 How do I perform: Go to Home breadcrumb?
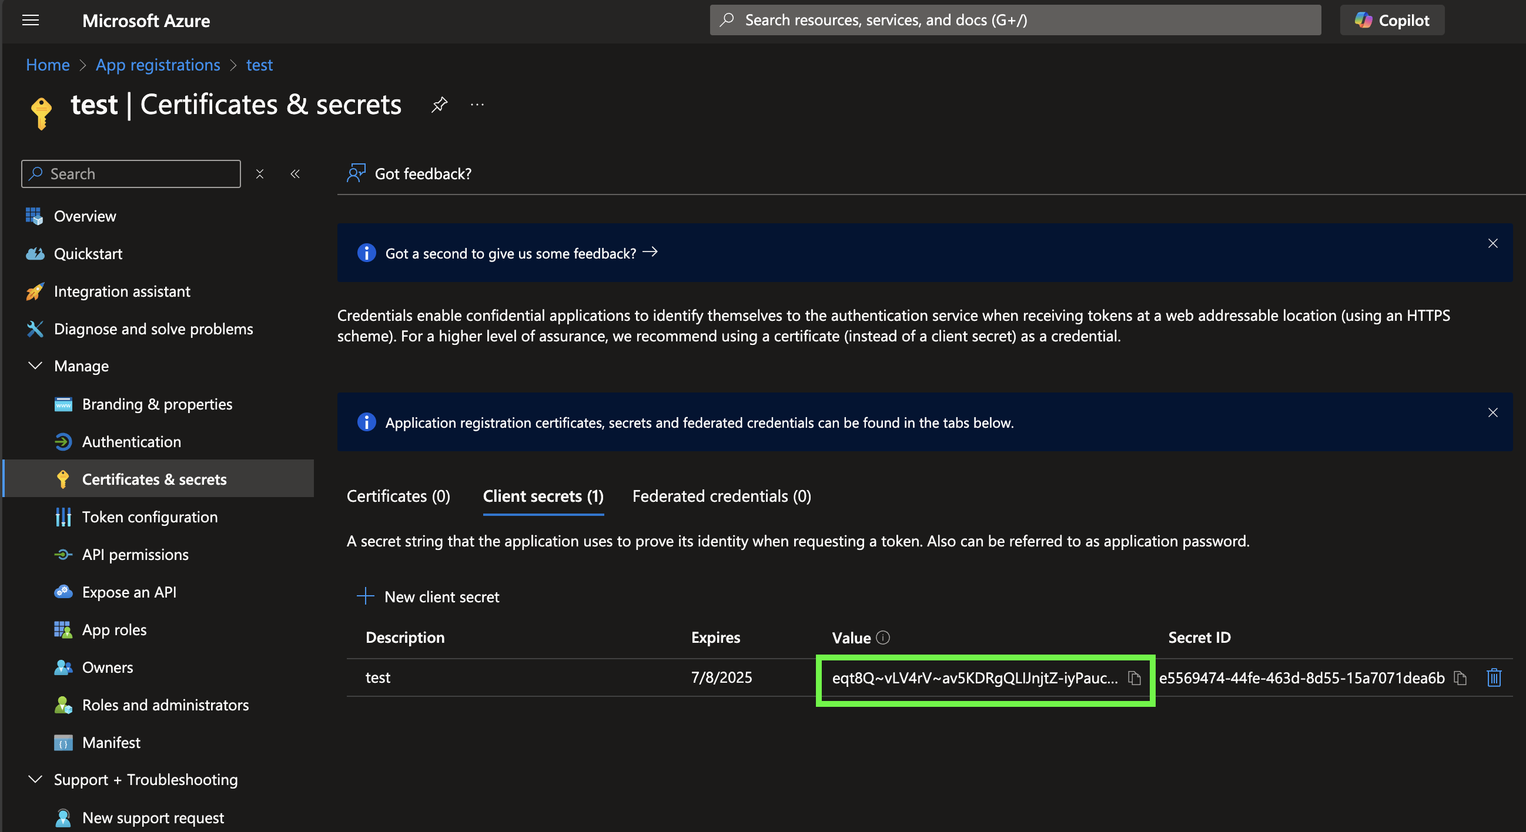[48, 65]
